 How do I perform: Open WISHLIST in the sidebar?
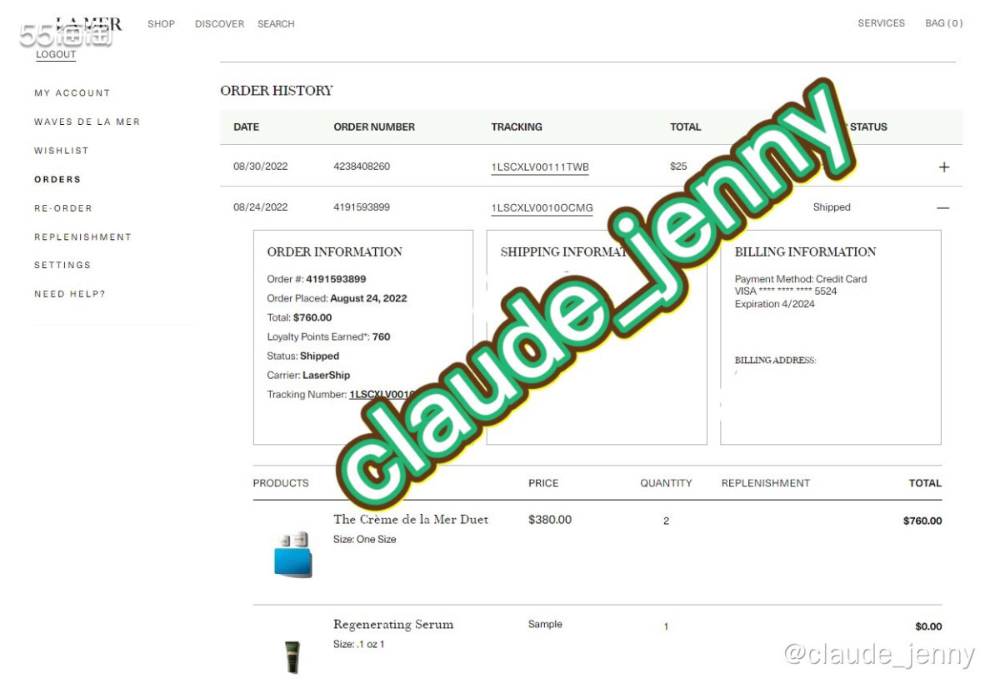click(61, 151)
